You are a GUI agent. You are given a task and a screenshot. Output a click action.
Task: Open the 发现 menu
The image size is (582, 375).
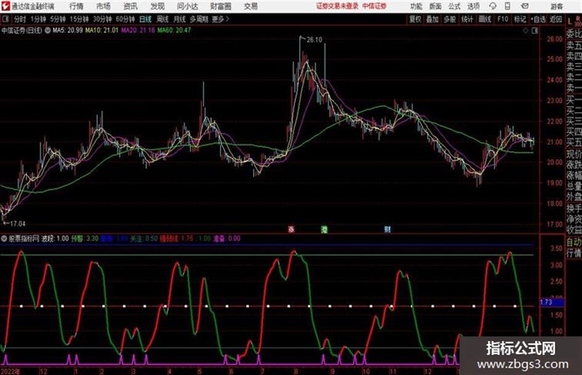[x=158, y=6]
